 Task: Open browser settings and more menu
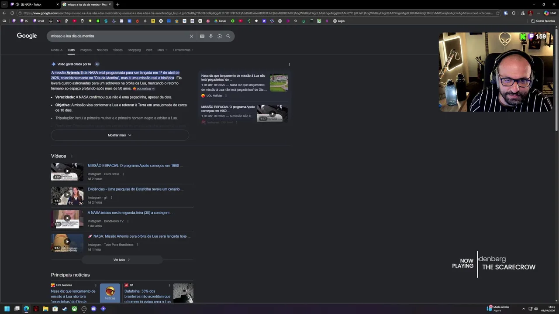coord(538,13)
